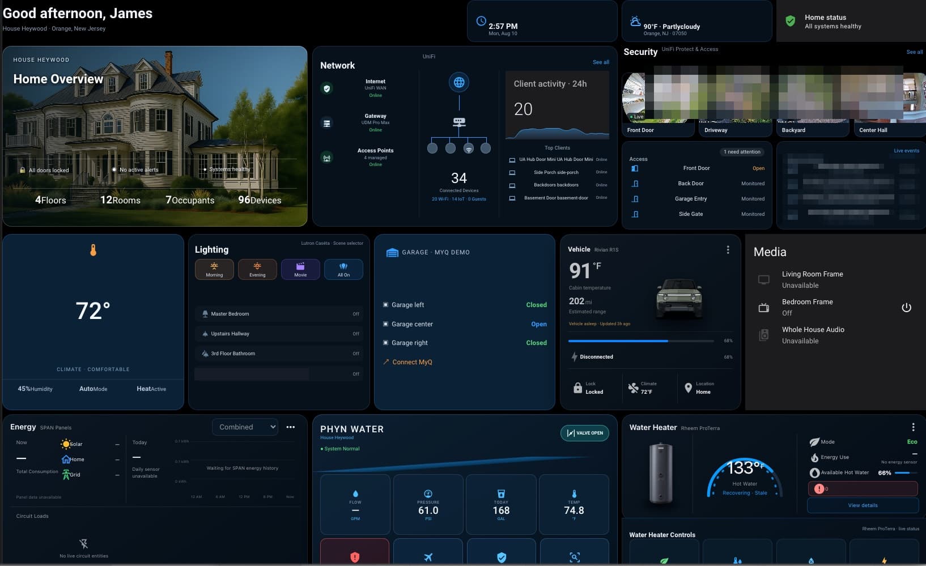Click the vehicle Location pin icon
Viewport: 926px width, 566px height.
pos(688,388)
